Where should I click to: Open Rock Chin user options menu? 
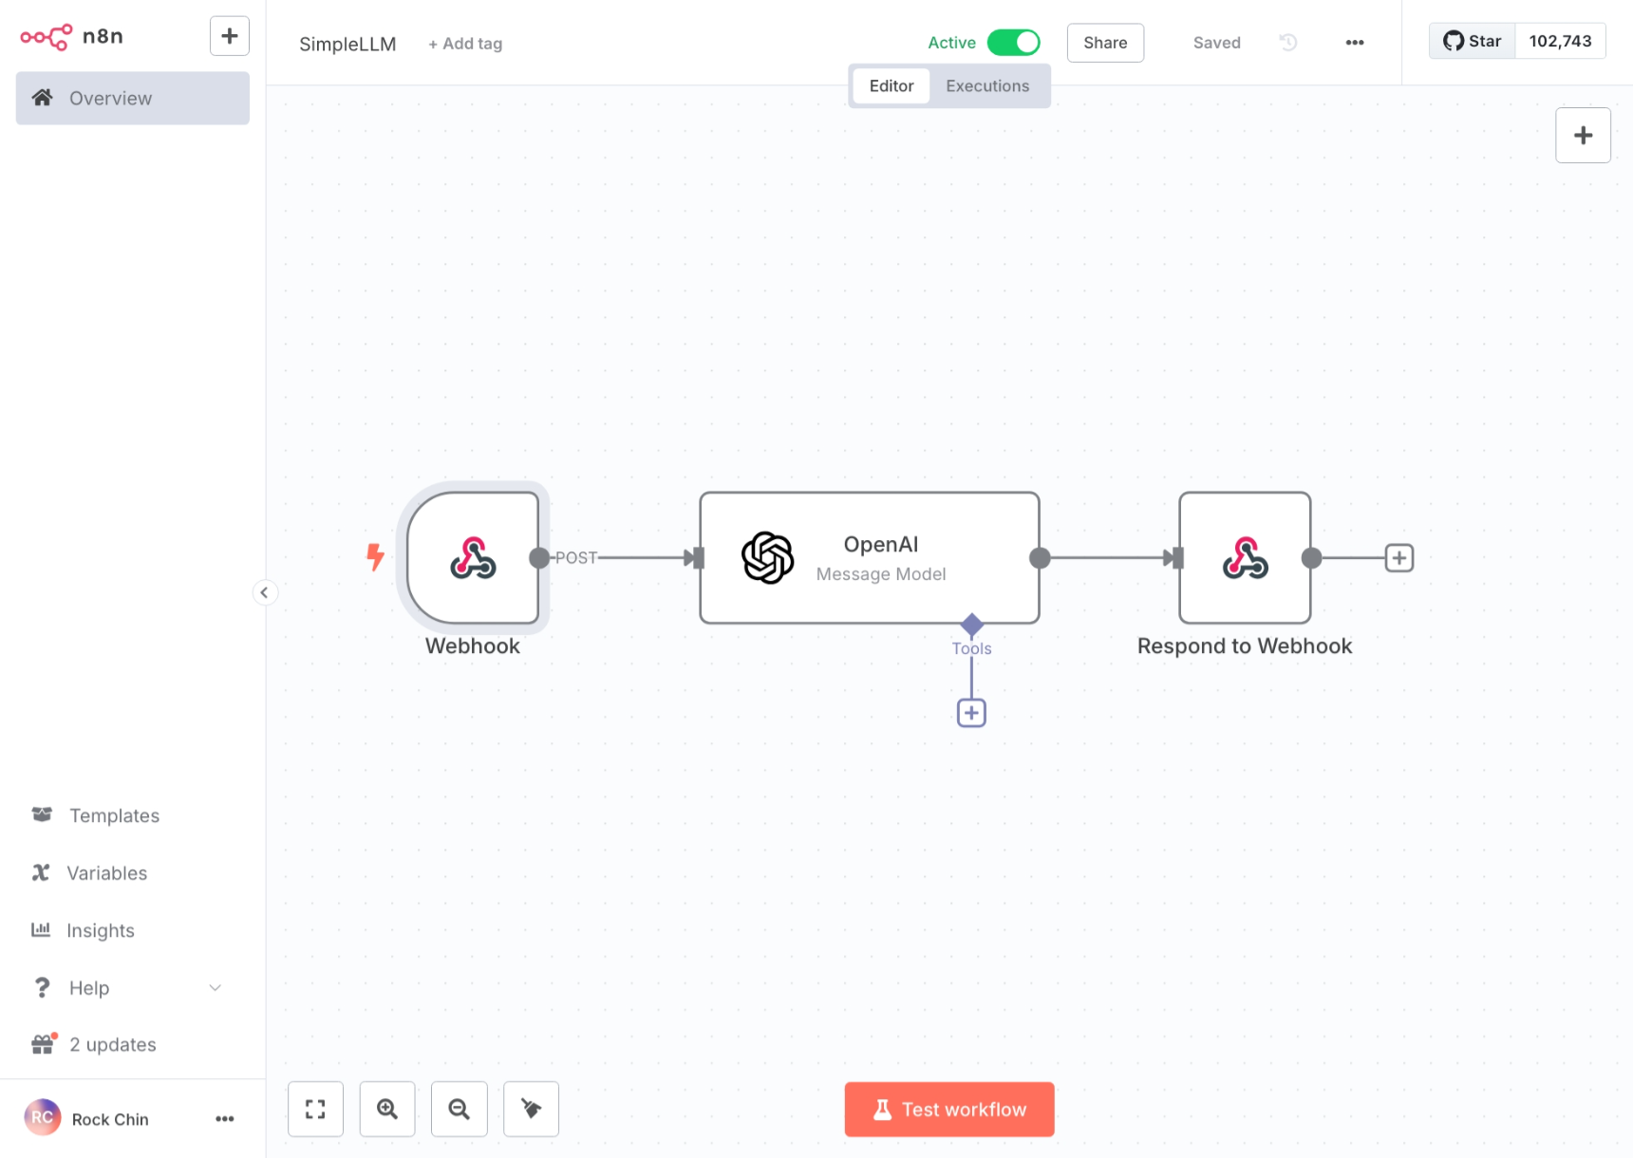coord(224,1119)
